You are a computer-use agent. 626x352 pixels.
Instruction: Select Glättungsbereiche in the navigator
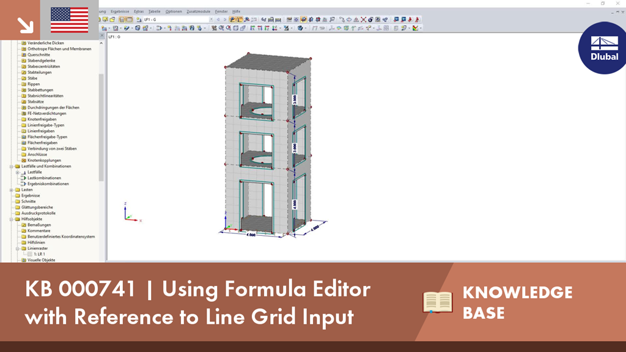tap(37, 208)
